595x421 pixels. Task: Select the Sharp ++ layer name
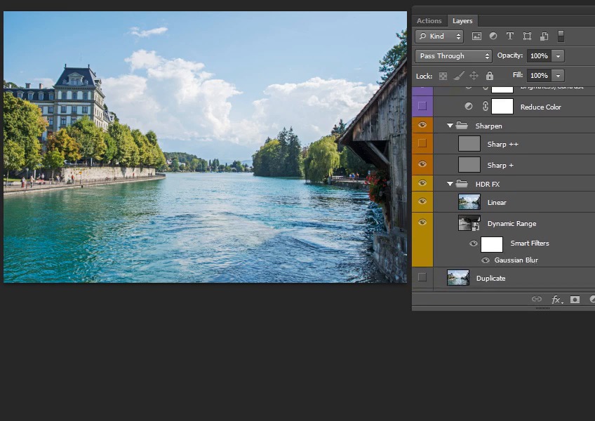tap(503, 145)
